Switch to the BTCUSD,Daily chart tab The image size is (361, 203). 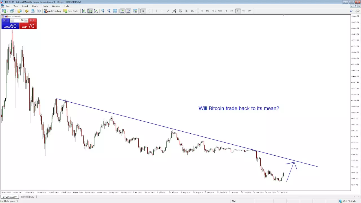(x=10, y=197)
